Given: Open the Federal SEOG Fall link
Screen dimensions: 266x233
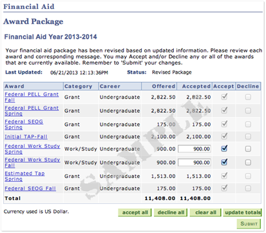Looking at the screenshot, I should pyautogui.click(x=30, y=188).
